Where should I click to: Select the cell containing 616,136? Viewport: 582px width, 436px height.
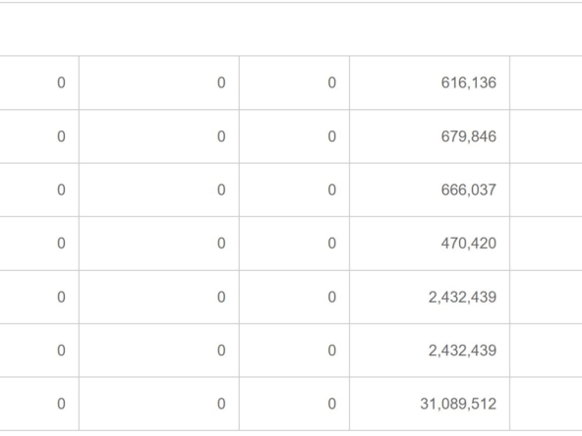(430, 82)
